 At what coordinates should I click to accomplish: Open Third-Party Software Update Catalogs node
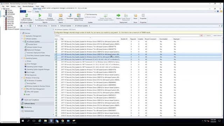tap(38, 55)
